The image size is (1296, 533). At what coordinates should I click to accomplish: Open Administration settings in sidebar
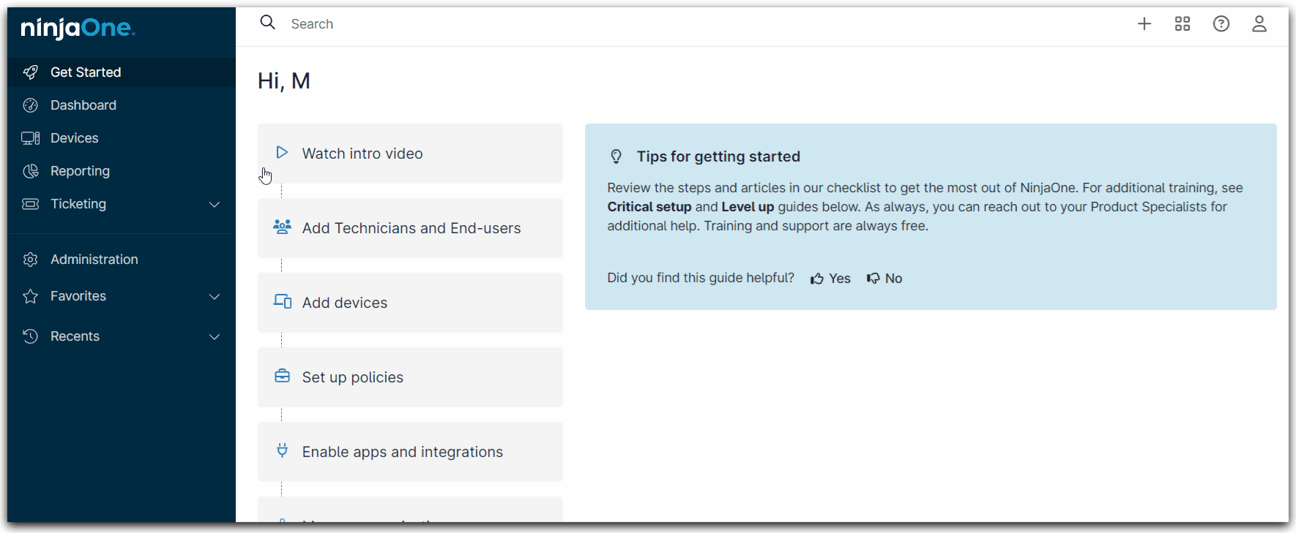coord(94,260)
